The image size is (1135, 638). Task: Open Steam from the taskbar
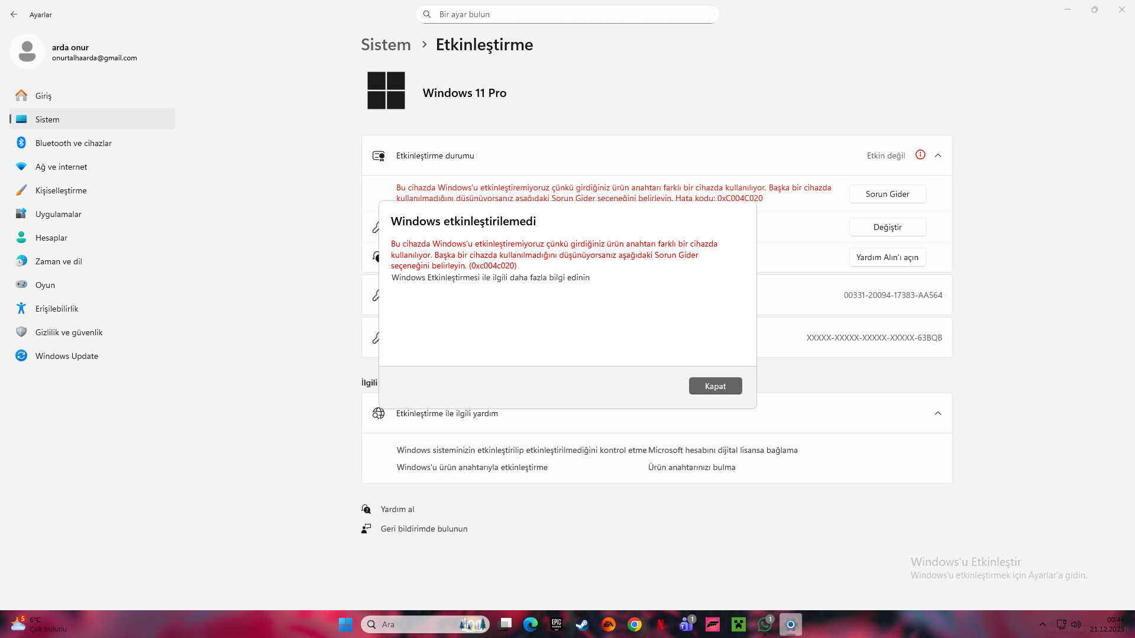tap(583, 624)
